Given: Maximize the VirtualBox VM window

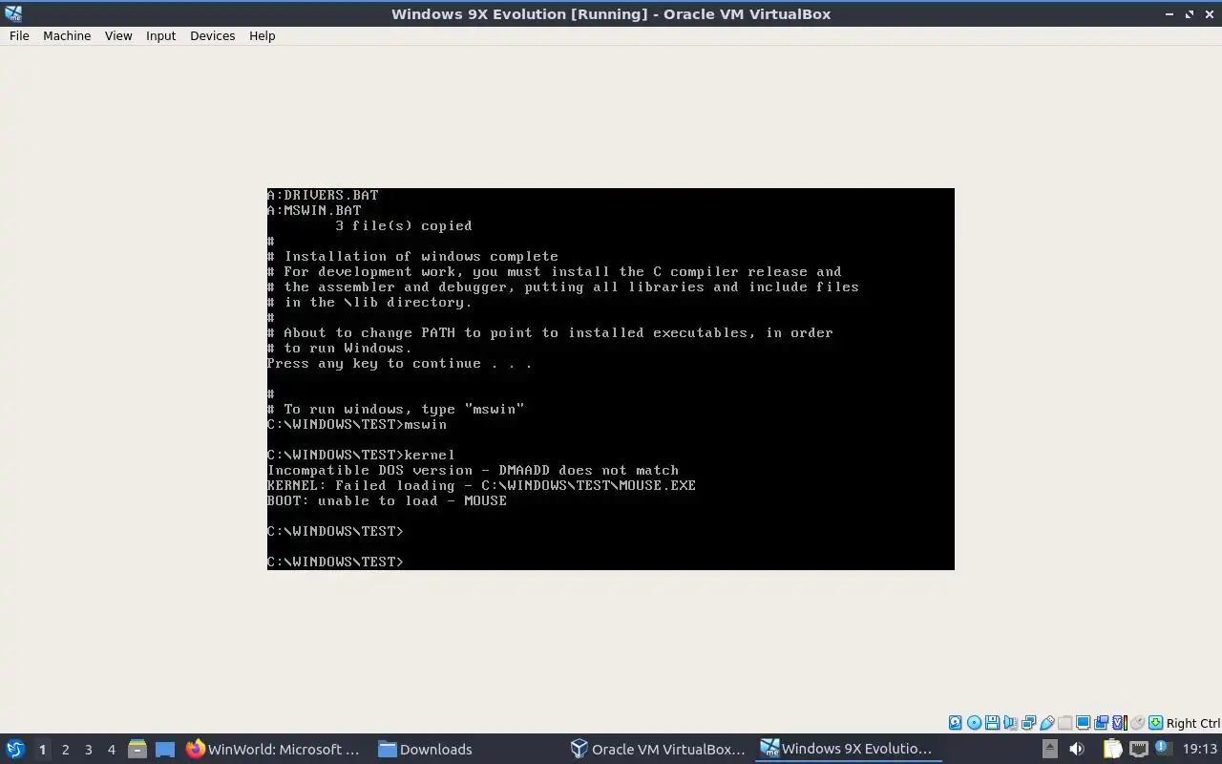Looking at the screenshot, I should click(1190, 13).
